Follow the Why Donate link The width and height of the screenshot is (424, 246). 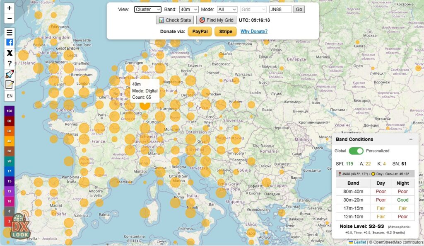[254, 32]
